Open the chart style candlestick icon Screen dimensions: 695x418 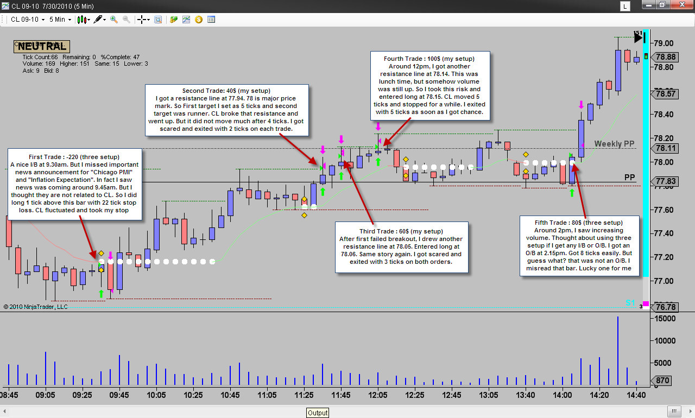pos(82,20)
